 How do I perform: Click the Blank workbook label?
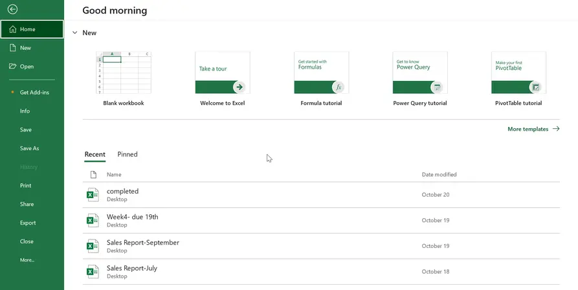point(124,103)
